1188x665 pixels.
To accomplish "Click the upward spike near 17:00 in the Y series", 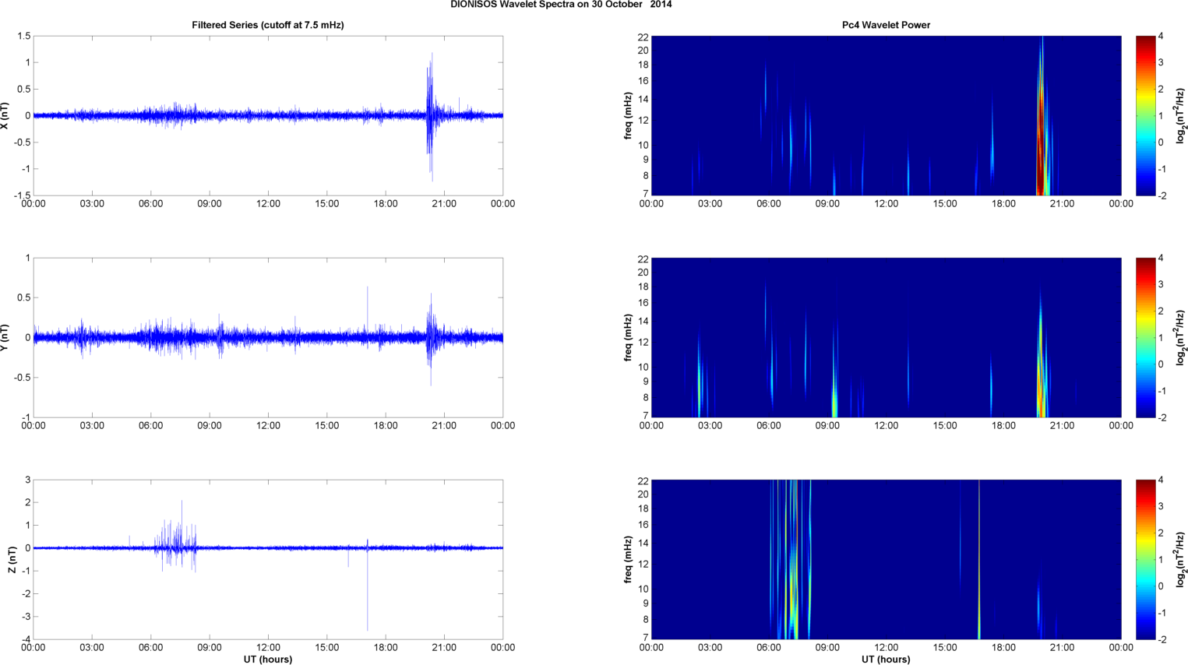I will pos(368,311).
